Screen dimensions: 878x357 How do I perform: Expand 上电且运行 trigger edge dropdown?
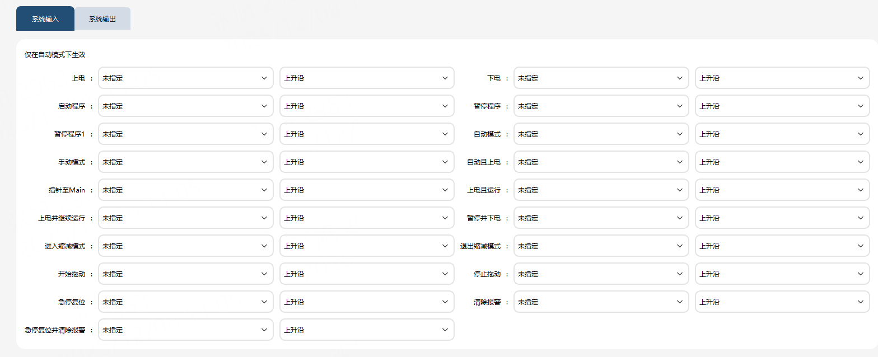click(x=783, y=190)
